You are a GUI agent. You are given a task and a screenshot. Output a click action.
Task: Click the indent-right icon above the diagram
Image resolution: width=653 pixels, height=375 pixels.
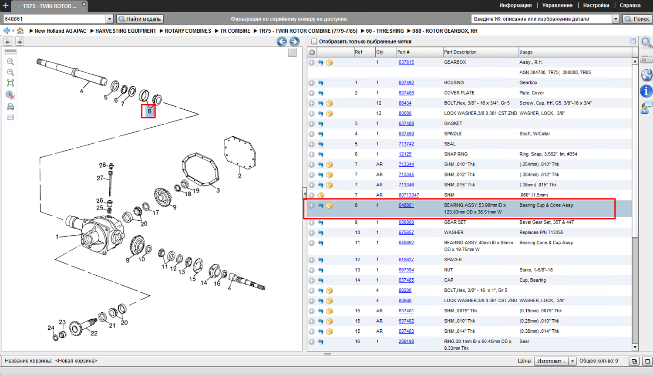point(20,41)
